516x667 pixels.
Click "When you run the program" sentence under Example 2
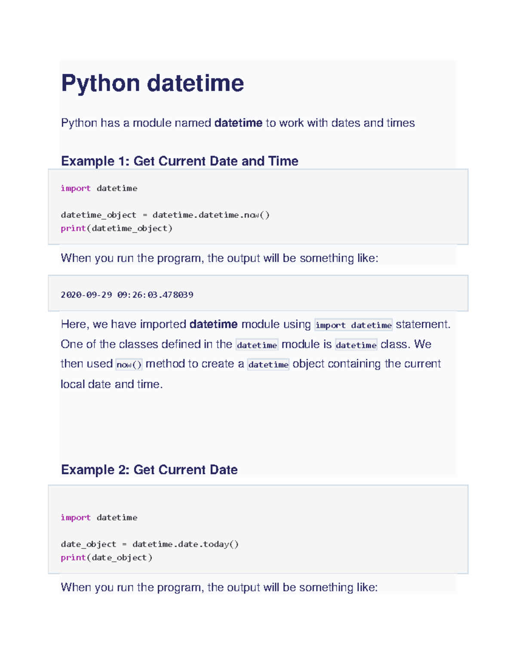(x=219, y=587)
